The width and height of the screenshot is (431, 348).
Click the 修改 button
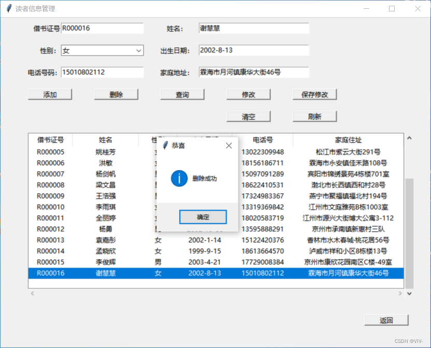coord(248,94)
